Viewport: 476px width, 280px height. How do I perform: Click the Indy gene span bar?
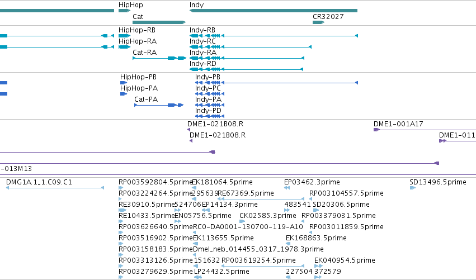273,11
